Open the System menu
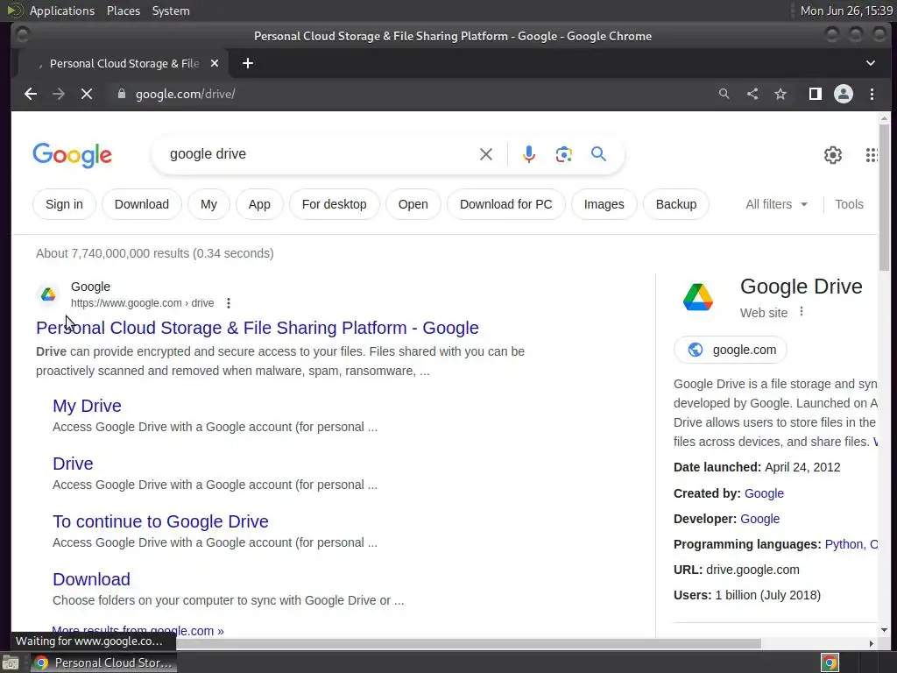The height and width of the screenshot is (673, 897). (x=171, y=11)
